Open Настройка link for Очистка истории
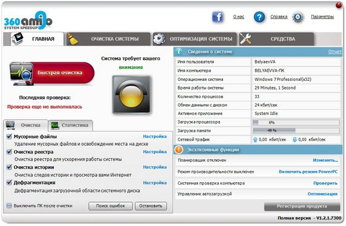Screen dimensions: 346x226 click(x=154, y=167)
